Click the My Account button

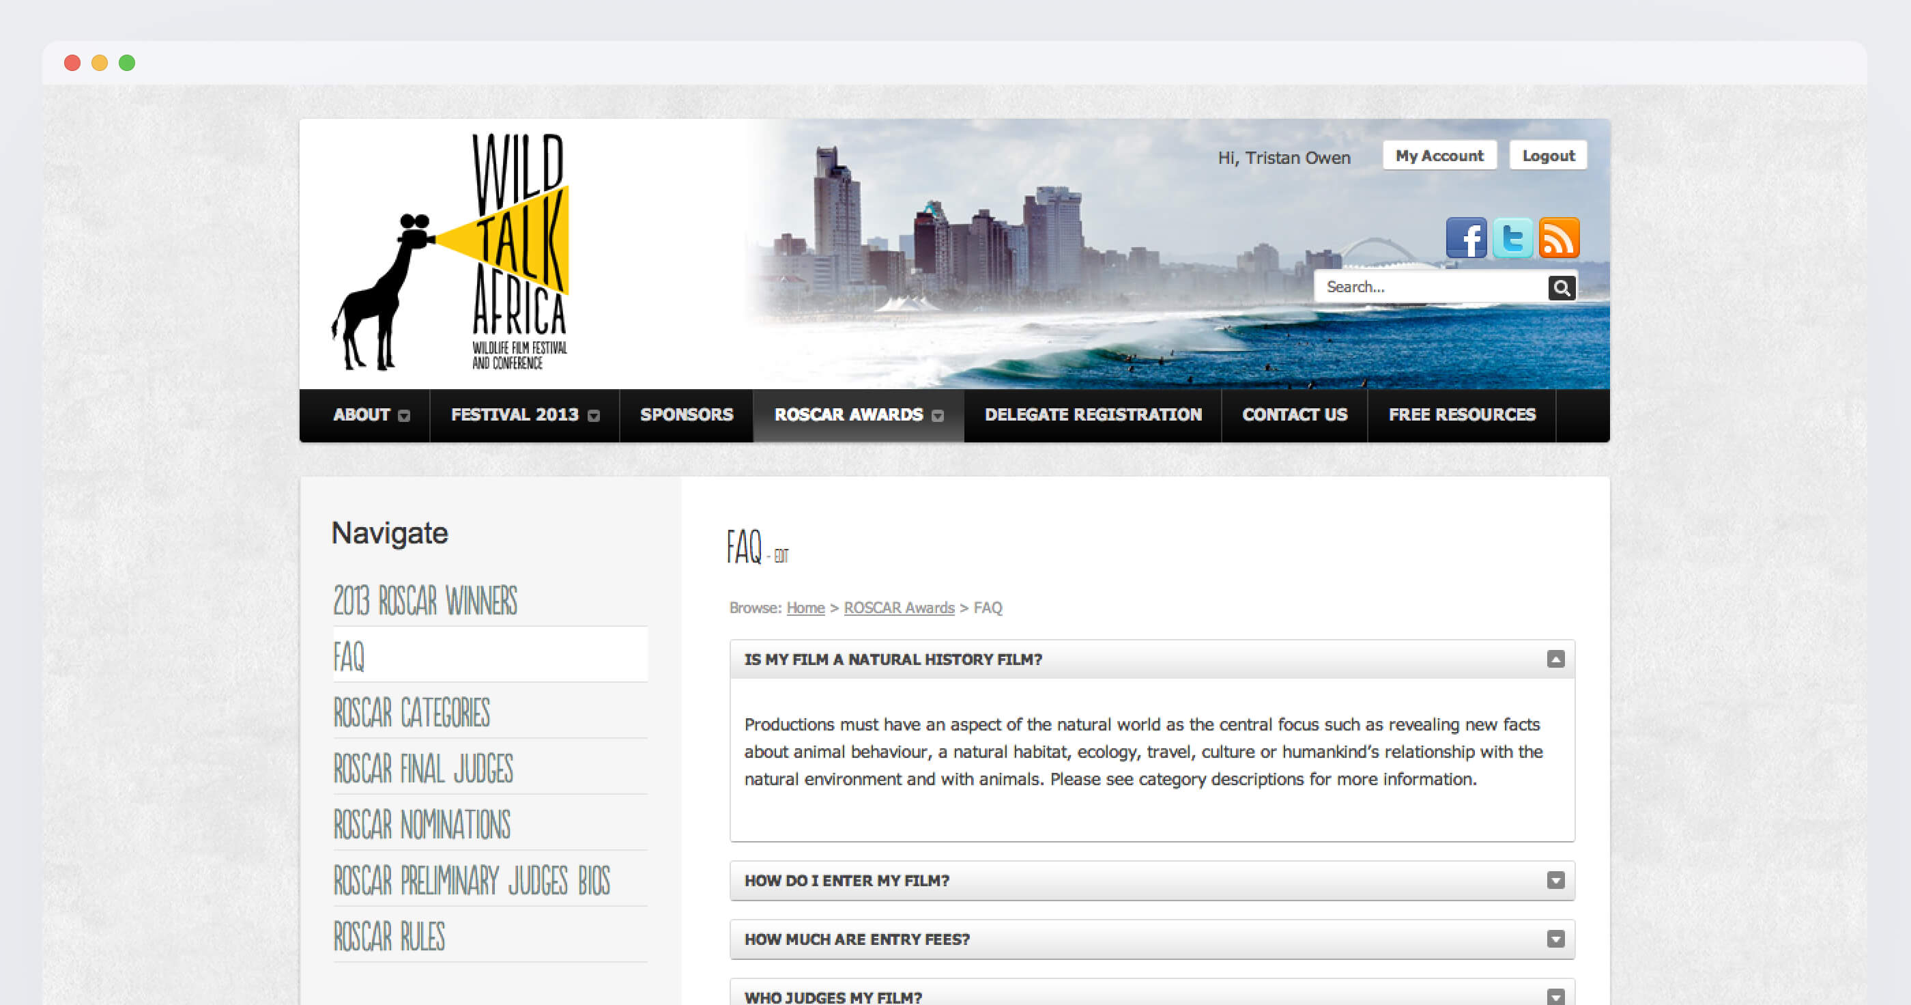1439,156
